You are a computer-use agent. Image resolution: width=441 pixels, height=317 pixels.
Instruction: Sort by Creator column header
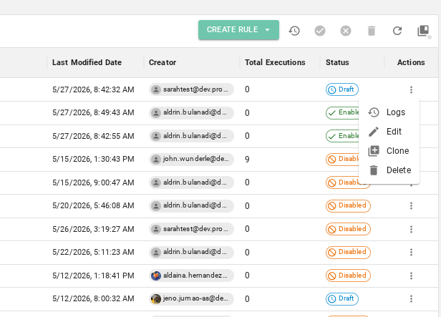click(x=163, y=62)
